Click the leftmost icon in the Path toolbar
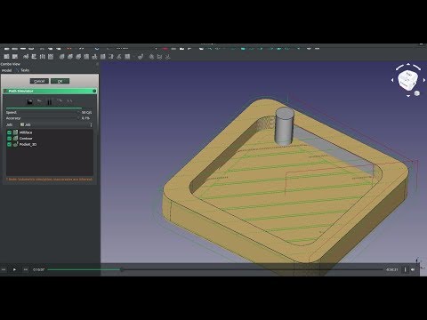The image size is (427, 320). pyautogui.click(x=6, y=56)
